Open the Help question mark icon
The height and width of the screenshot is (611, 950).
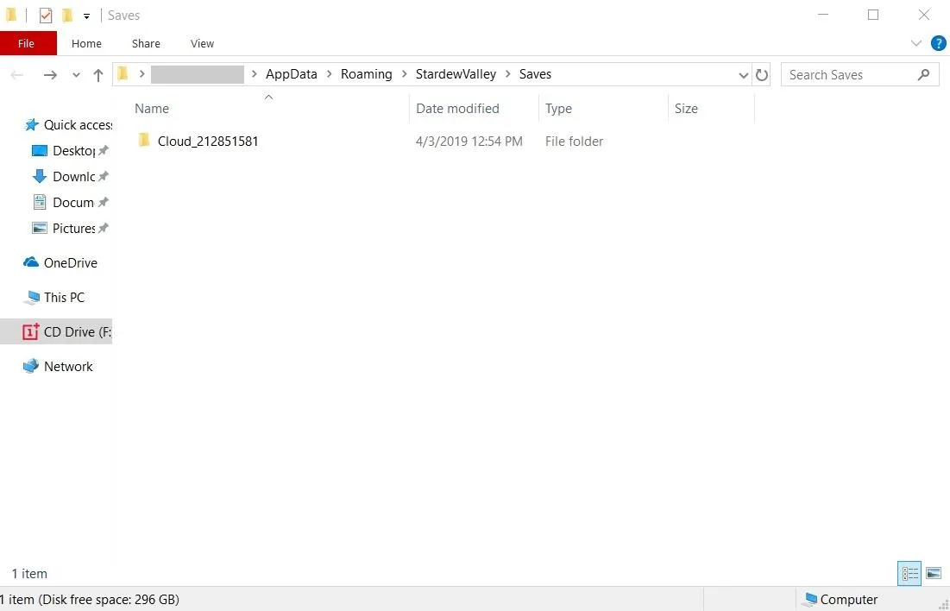[x=938, y=43]
